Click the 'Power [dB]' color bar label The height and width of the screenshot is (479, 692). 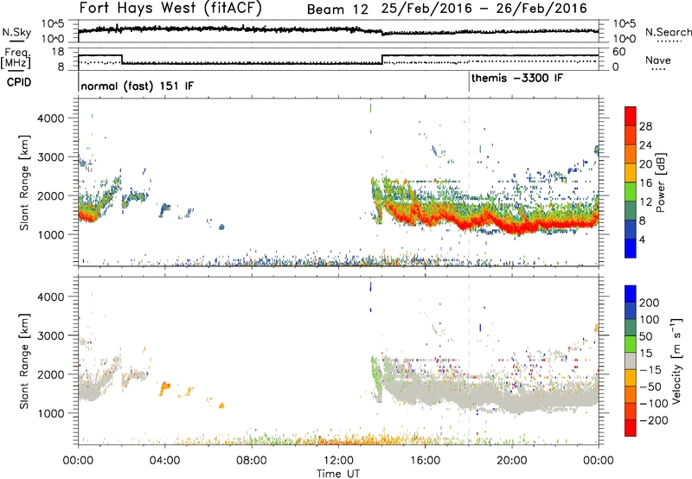tap(660, 182)
